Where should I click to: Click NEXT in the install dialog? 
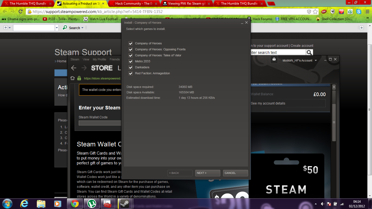[208, 173]
